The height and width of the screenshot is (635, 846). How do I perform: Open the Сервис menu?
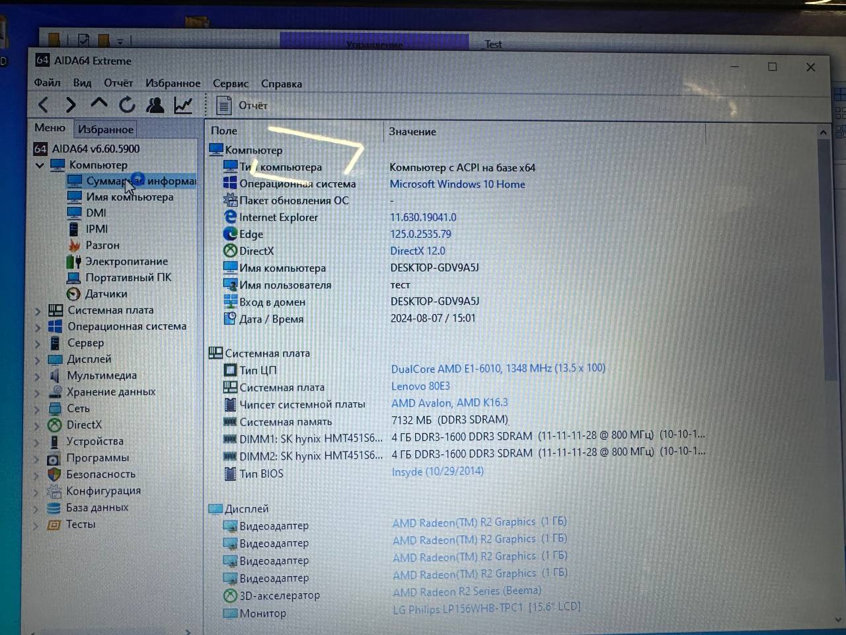click(x=231, y=83)
